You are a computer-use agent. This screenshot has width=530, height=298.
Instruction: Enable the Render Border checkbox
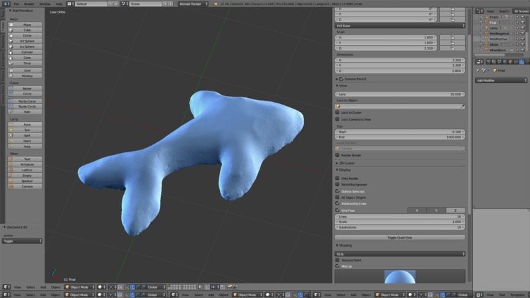point(337,155)
